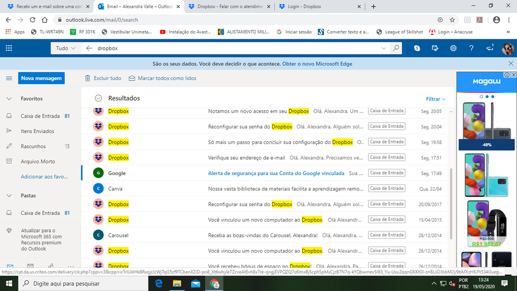
Task: Open the Office app launcher grid
Action: 9,48
